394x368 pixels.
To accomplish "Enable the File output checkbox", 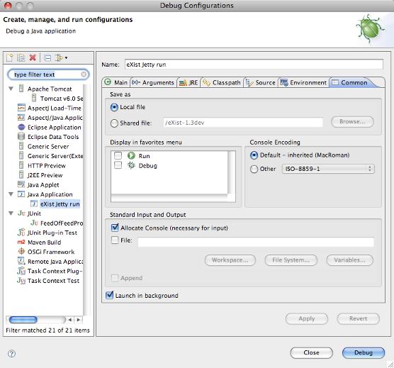I will point(115,240).
